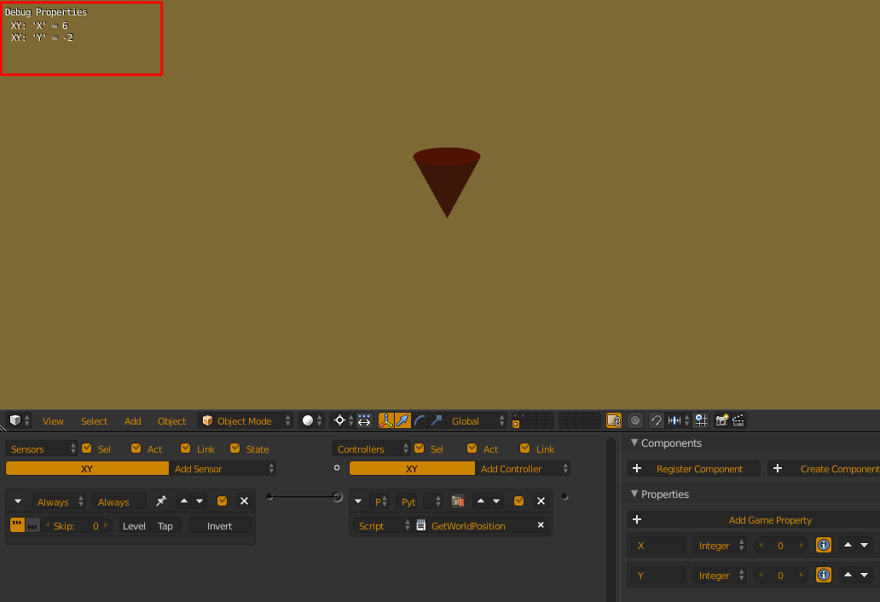The height and width of the screenshot is (602, 880).
Task: Change property Y Integer type dropdown
Action: pyautogui.click(x=720, y=575)
